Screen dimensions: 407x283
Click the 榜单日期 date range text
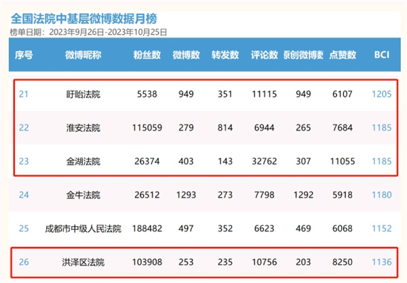pyautogui.click(x=88, y=32)
